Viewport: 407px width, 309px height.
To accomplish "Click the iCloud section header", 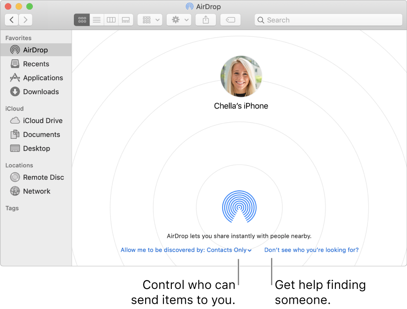I will coord(14,109).
